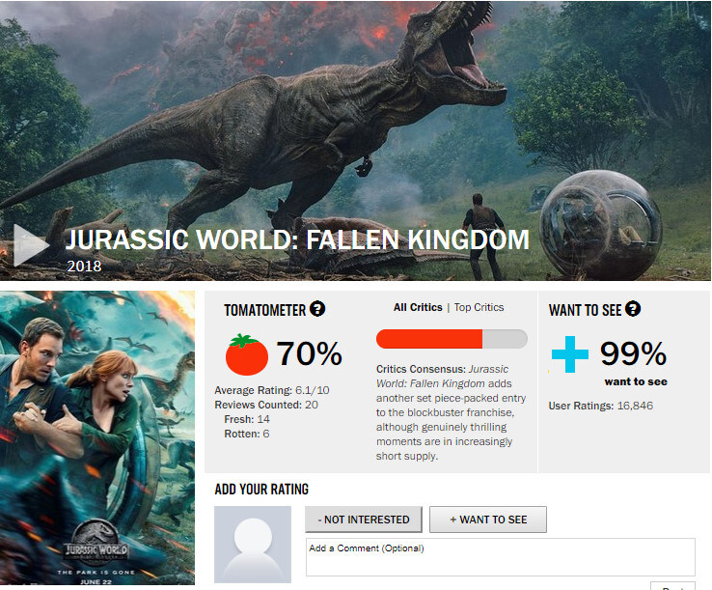Select the Not Interested button
This screenshot has width=712, height=590.
click(x=364, y=520)
